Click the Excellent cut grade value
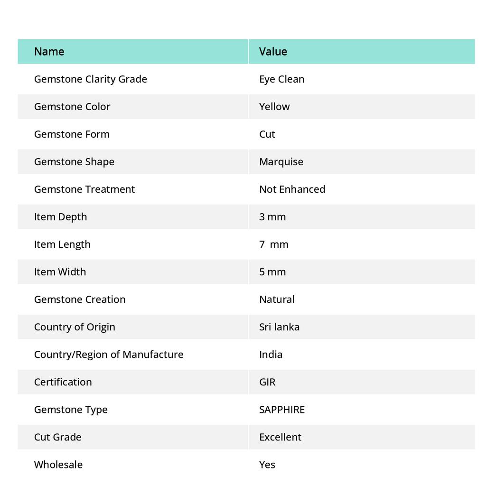This screenshot has height=486, width=486. pyautogui.click(x=280, y=437)
